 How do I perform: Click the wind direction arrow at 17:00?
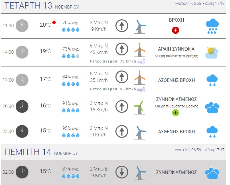(122, 77)
